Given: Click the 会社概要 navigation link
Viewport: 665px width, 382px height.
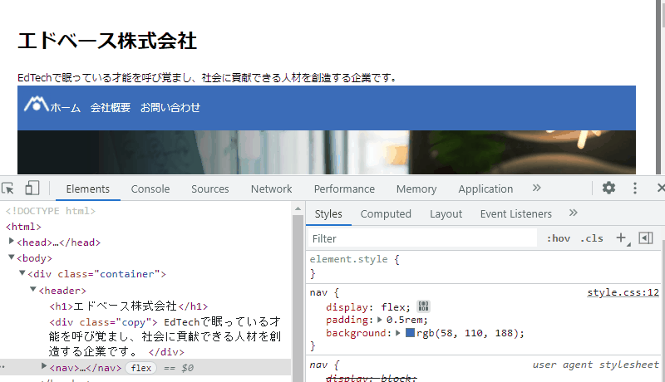Looking at the screenshot, I should pos(111,108).
